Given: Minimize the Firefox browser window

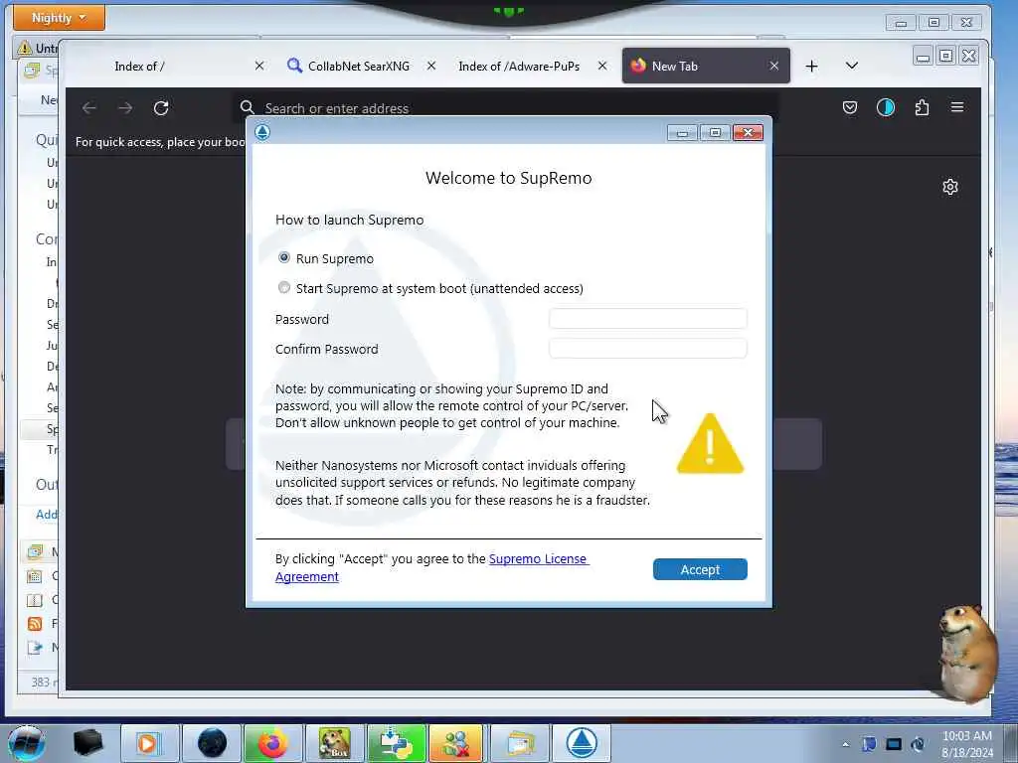Looking at the screenshot, I should [x=923, y=57].
